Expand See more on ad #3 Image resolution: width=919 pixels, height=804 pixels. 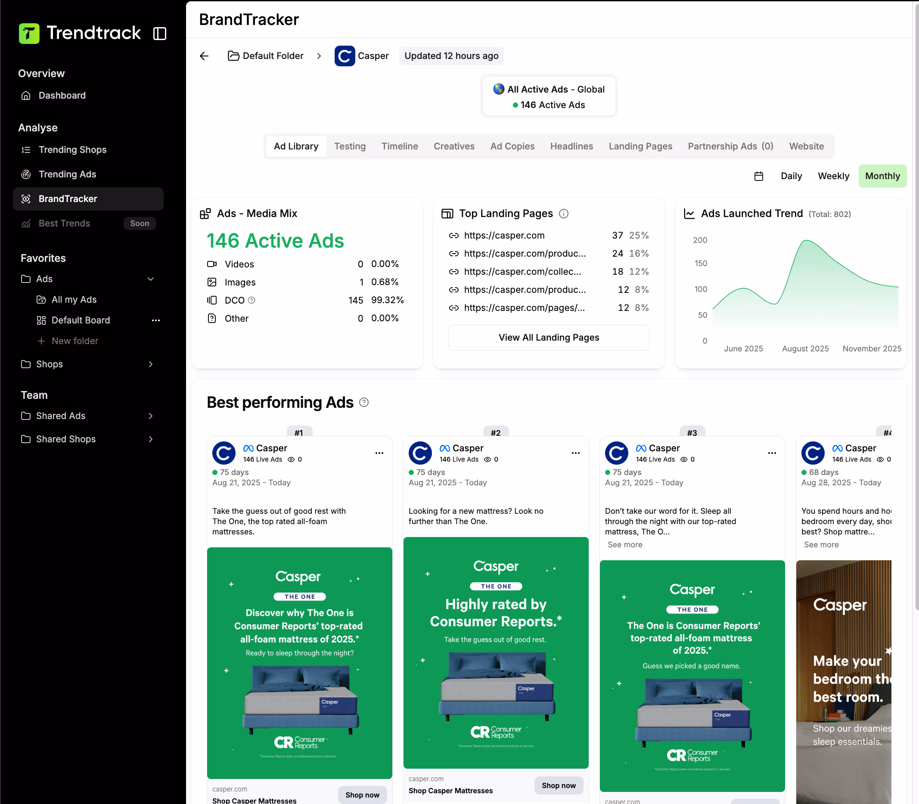click(624, 545)
